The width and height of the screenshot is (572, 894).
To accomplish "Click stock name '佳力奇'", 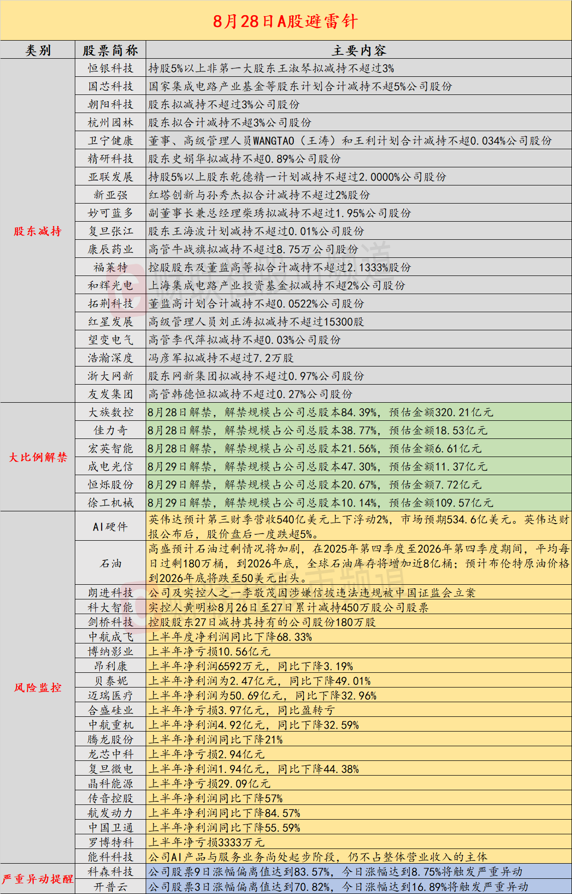I will [110, 430].
